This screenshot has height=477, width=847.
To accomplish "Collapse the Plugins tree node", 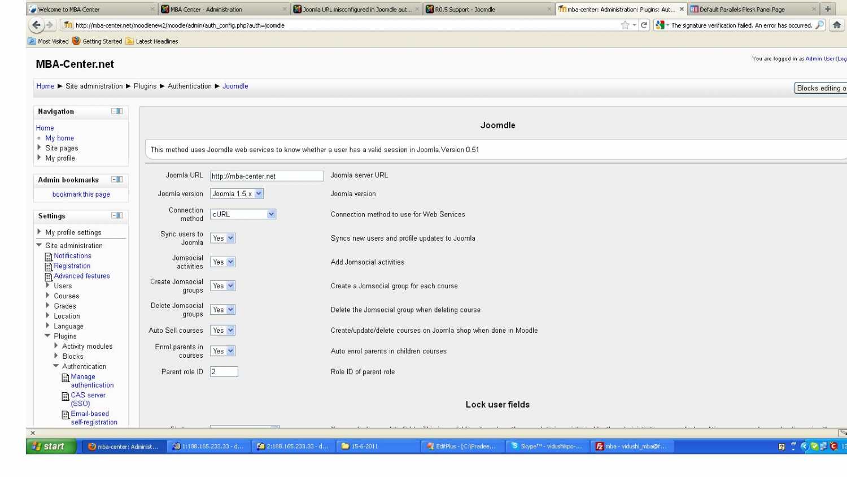I will click(47, 336).
